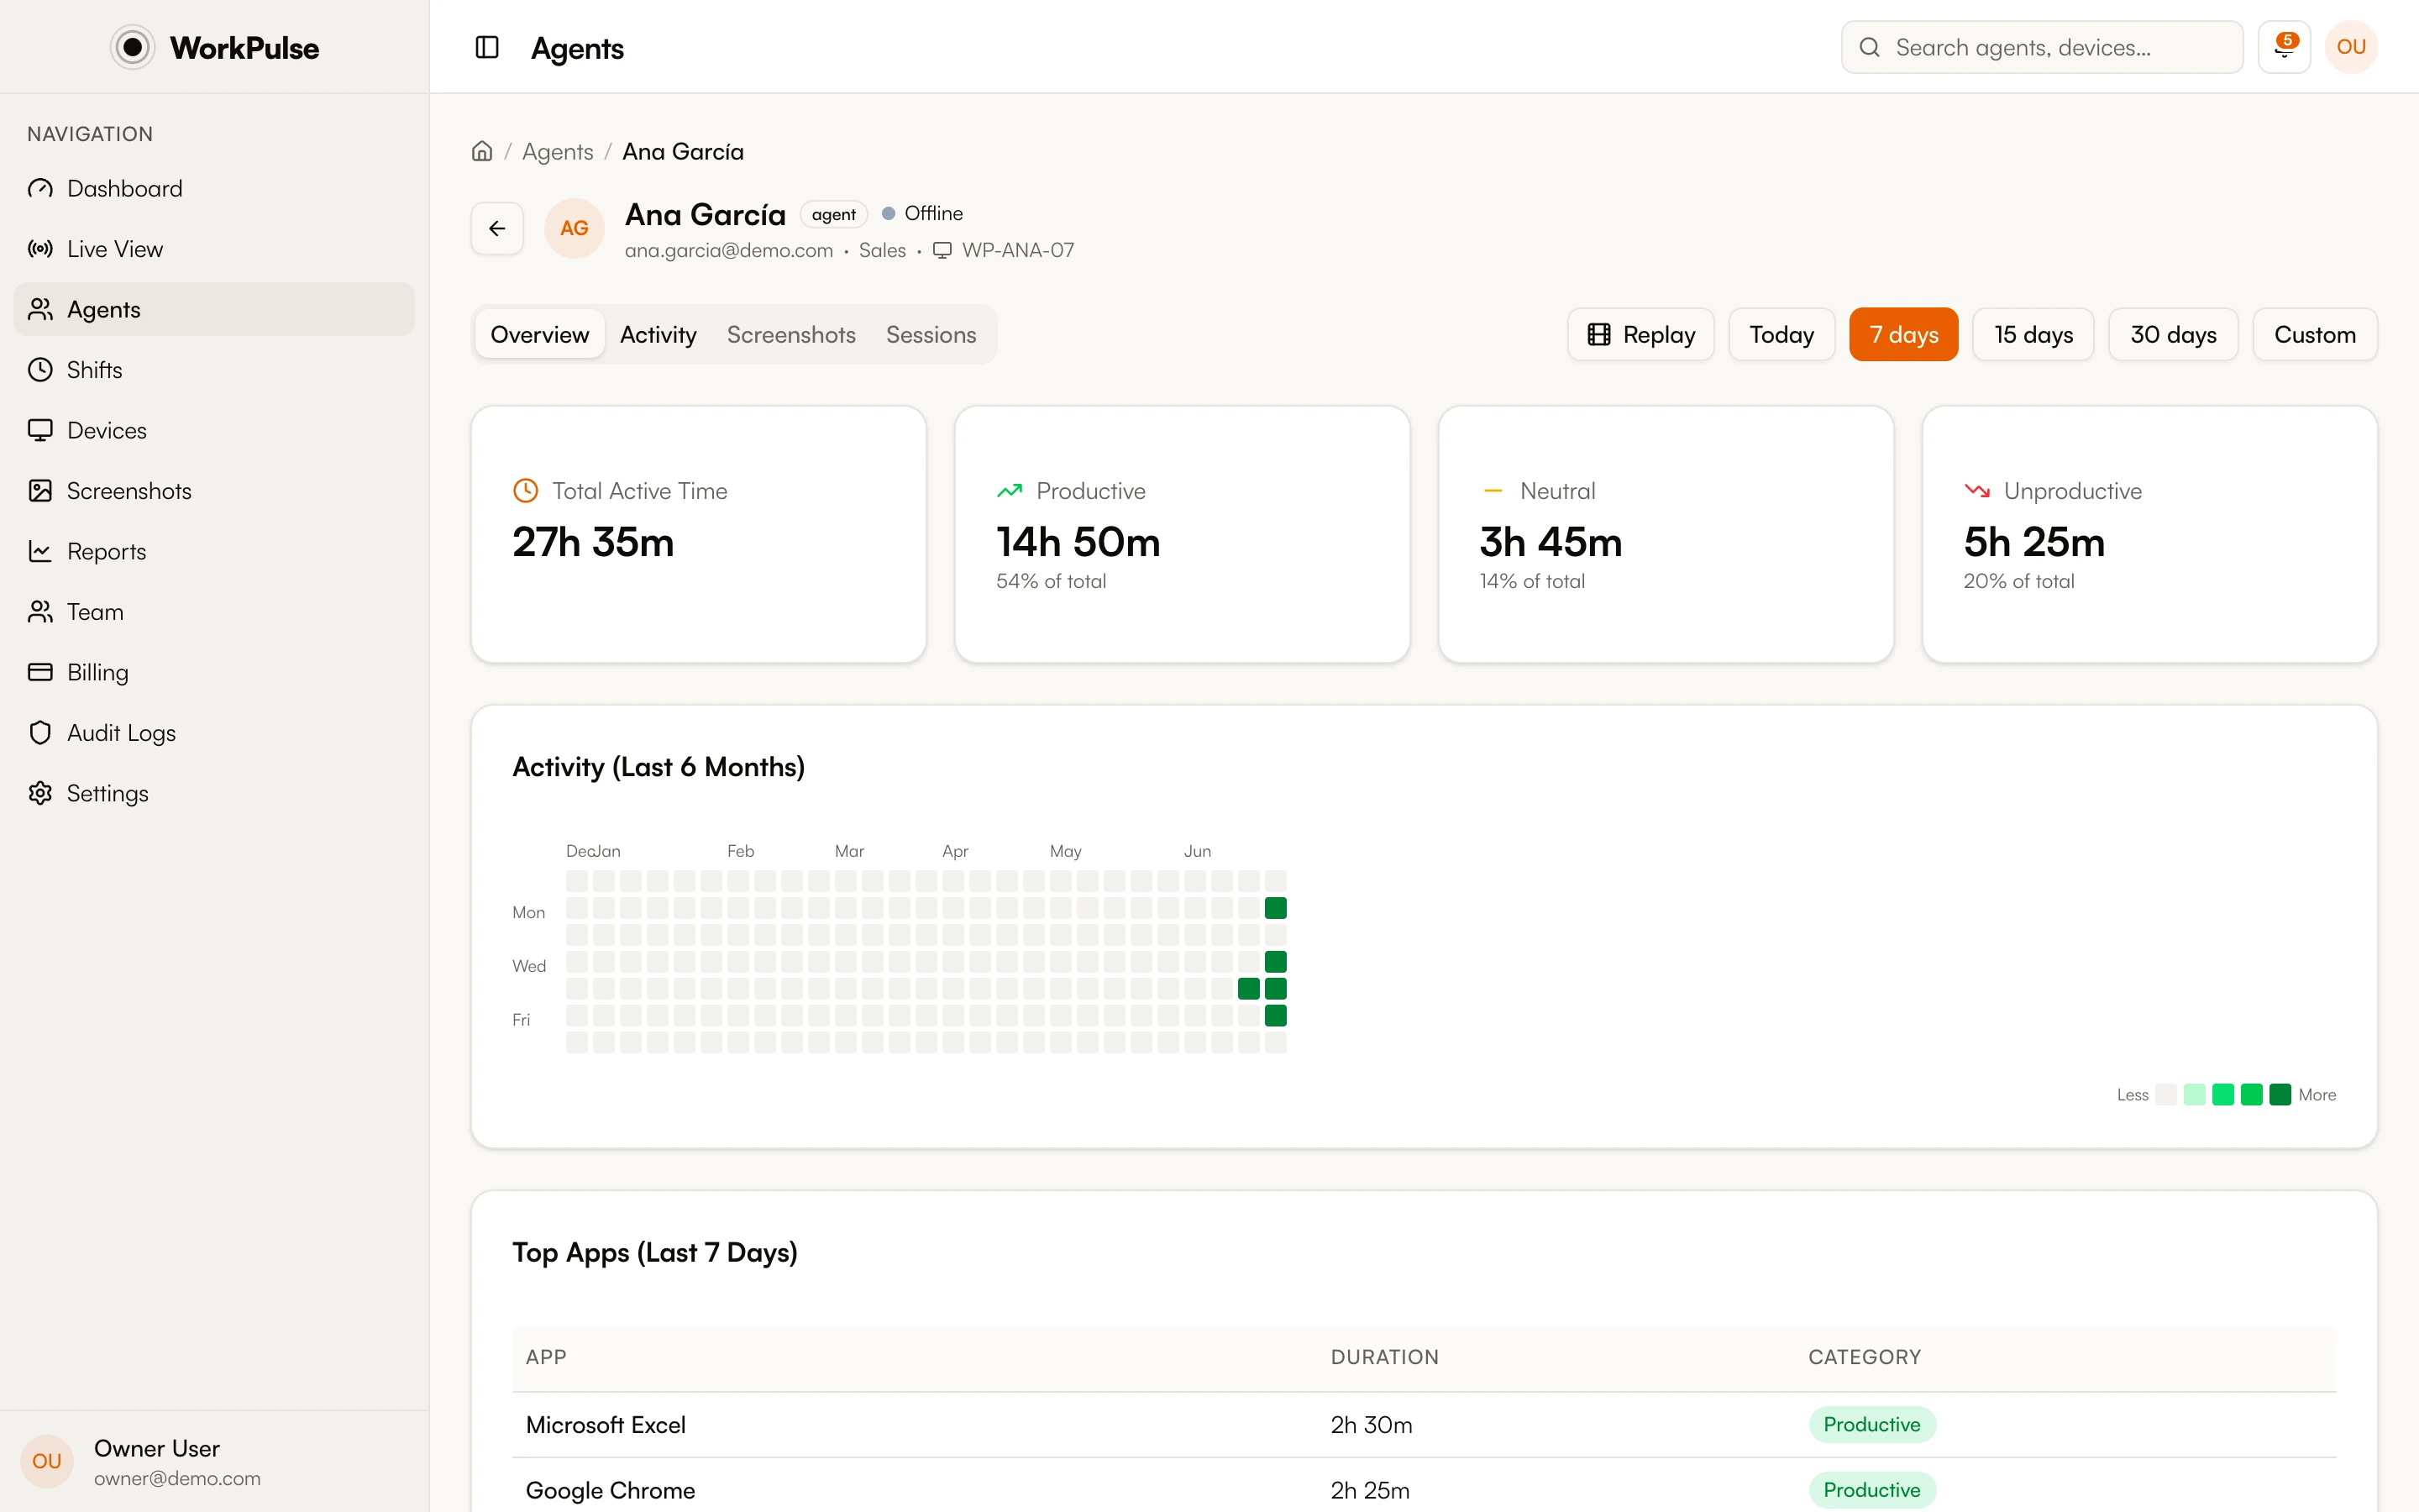
Task: Click the 2h 30m duration cell
Action: click(1372, 1425)
